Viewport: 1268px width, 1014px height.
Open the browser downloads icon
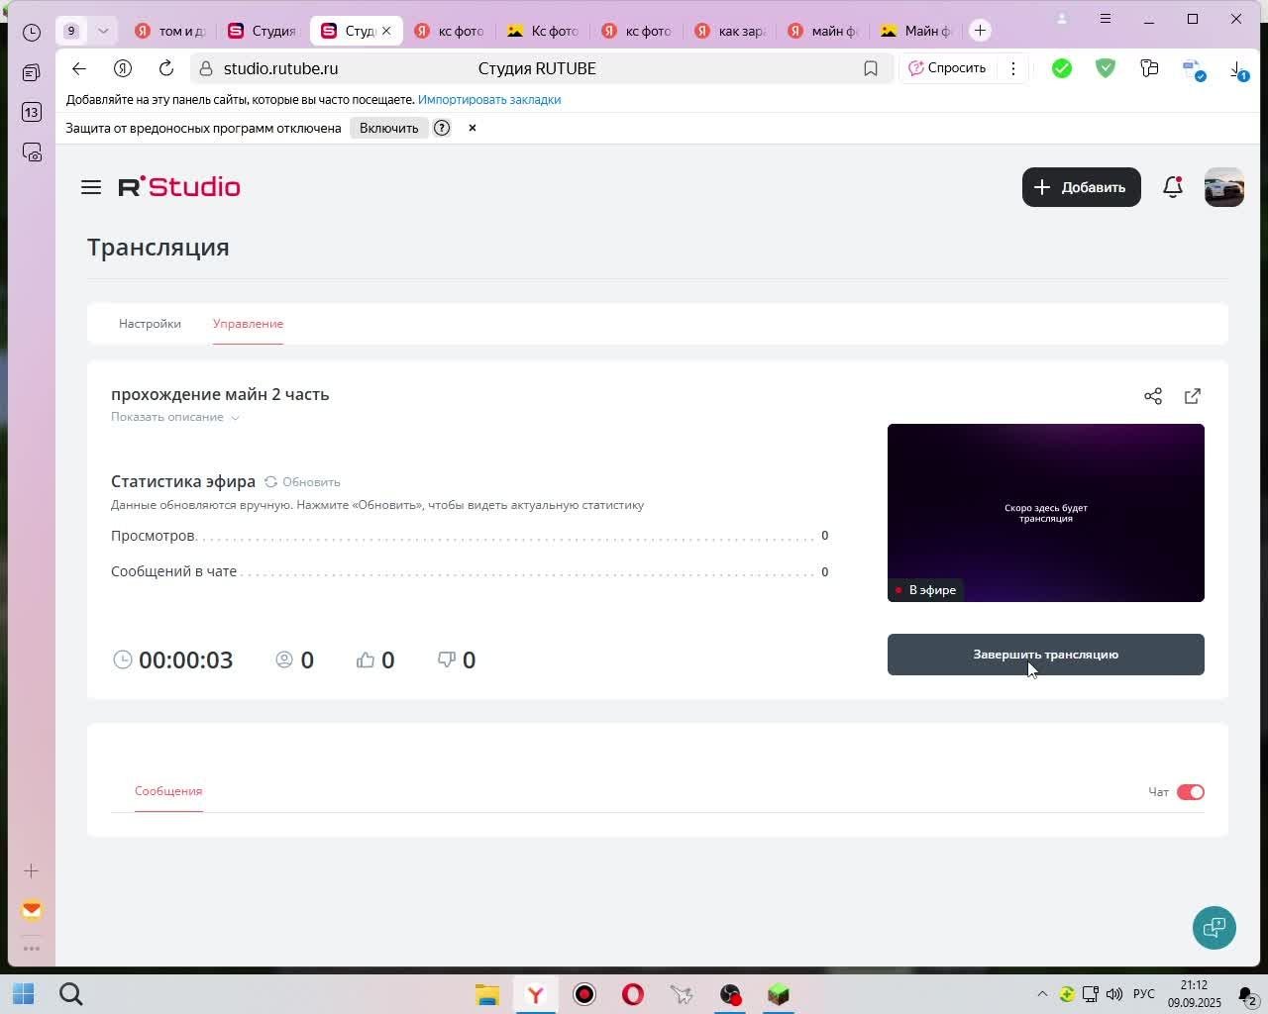click(1238, 69)
